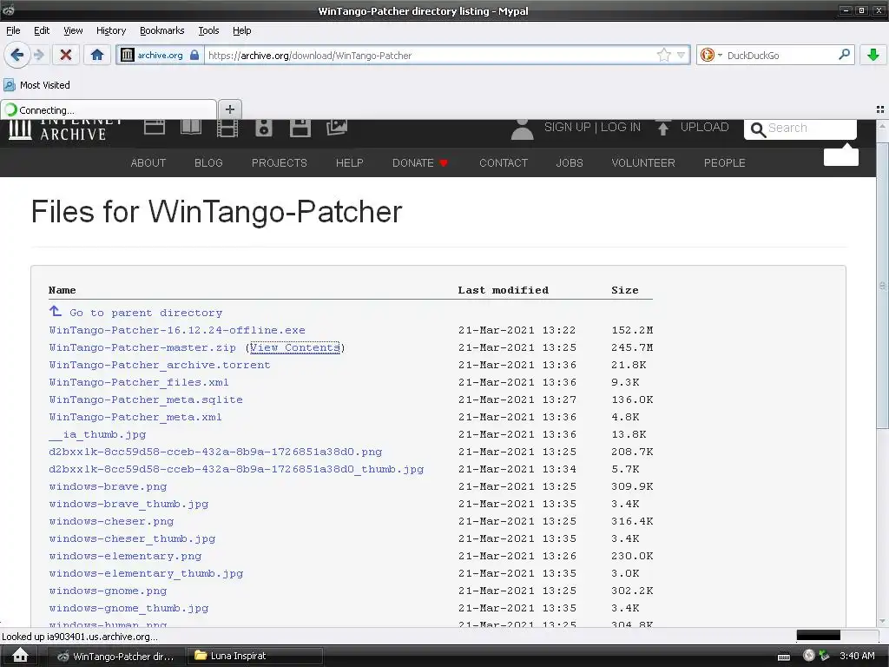Open WinTango-Patcher_archive.torrent file
This screenshot has width=889, height=667.
pos(160,365)
